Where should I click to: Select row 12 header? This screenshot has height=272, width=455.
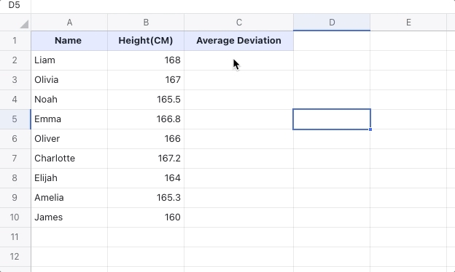(15, 257)
